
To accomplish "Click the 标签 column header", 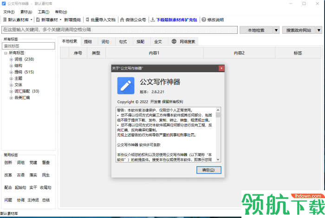I will point(298,53).
